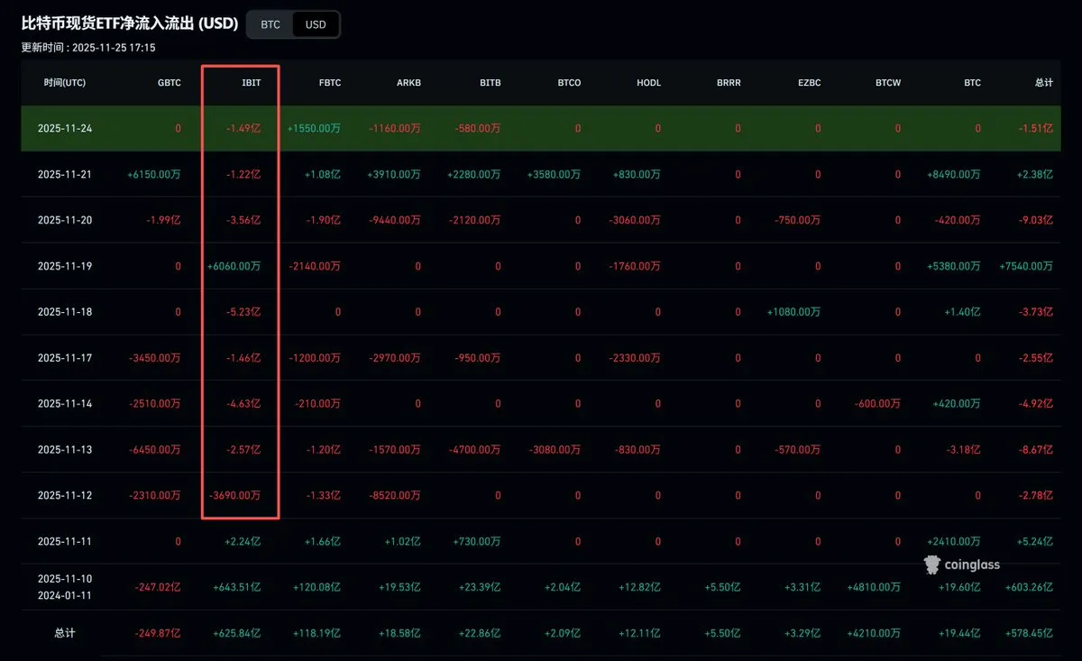Click the coinglass logo icon watermark
The image size is (1082, 661).
(x=932, y=565)
